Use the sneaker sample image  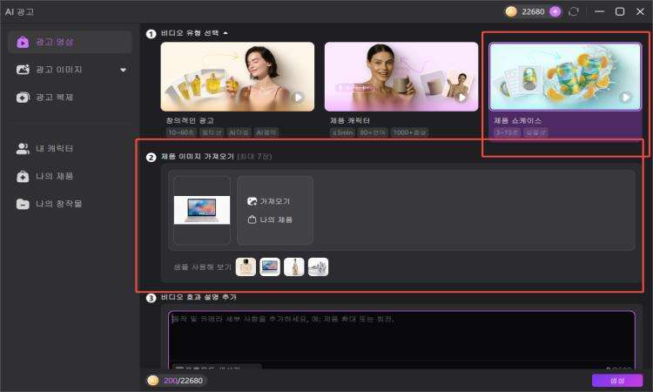click(x=318, y=267)
